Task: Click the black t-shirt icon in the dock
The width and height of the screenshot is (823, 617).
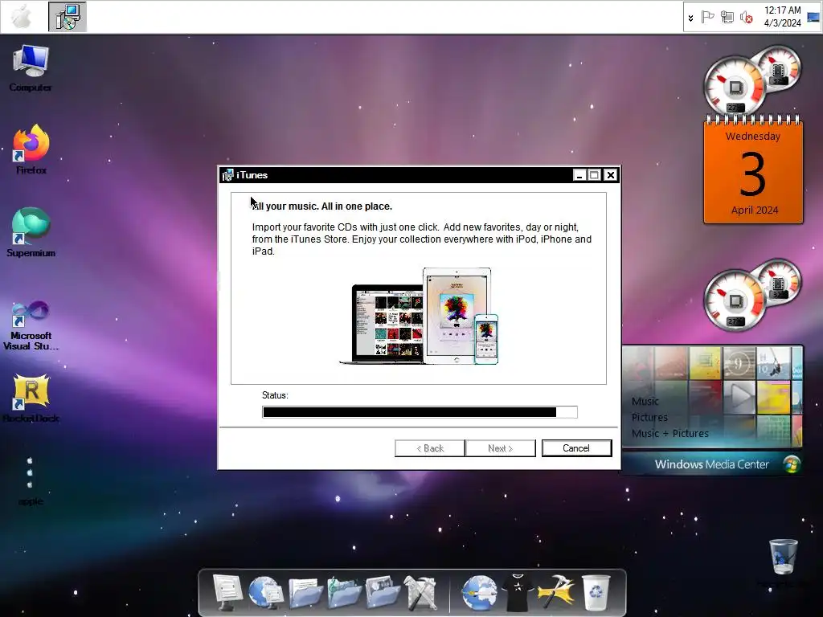Action: (x=518, y=592)
